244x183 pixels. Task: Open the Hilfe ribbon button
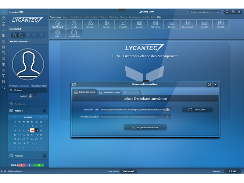click(58, 34)
